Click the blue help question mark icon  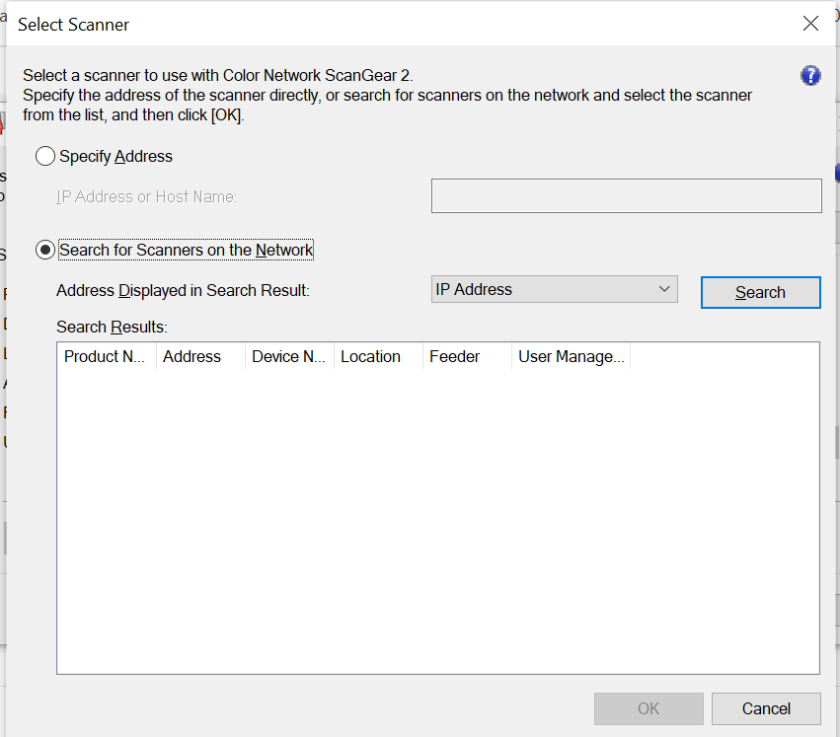tap(810, 76)
